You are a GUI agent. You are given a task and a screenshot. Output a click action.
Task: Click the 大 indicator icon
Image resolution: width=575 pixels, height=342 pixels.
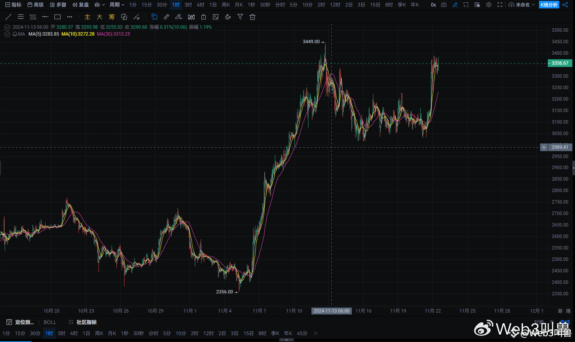pos(100,17)
